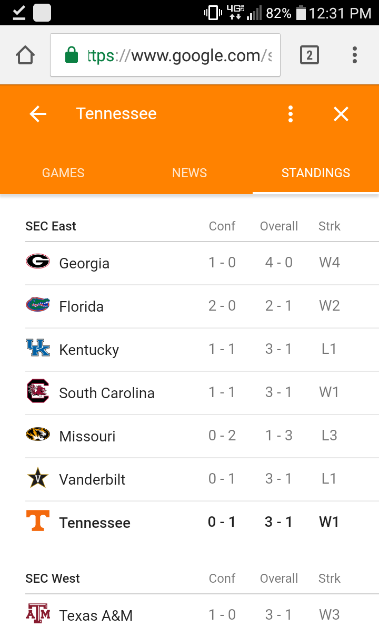The image size is (379, 626).
Task: Tap the Georgia Bulldogs logo
Action: click(x=38, y=262)
